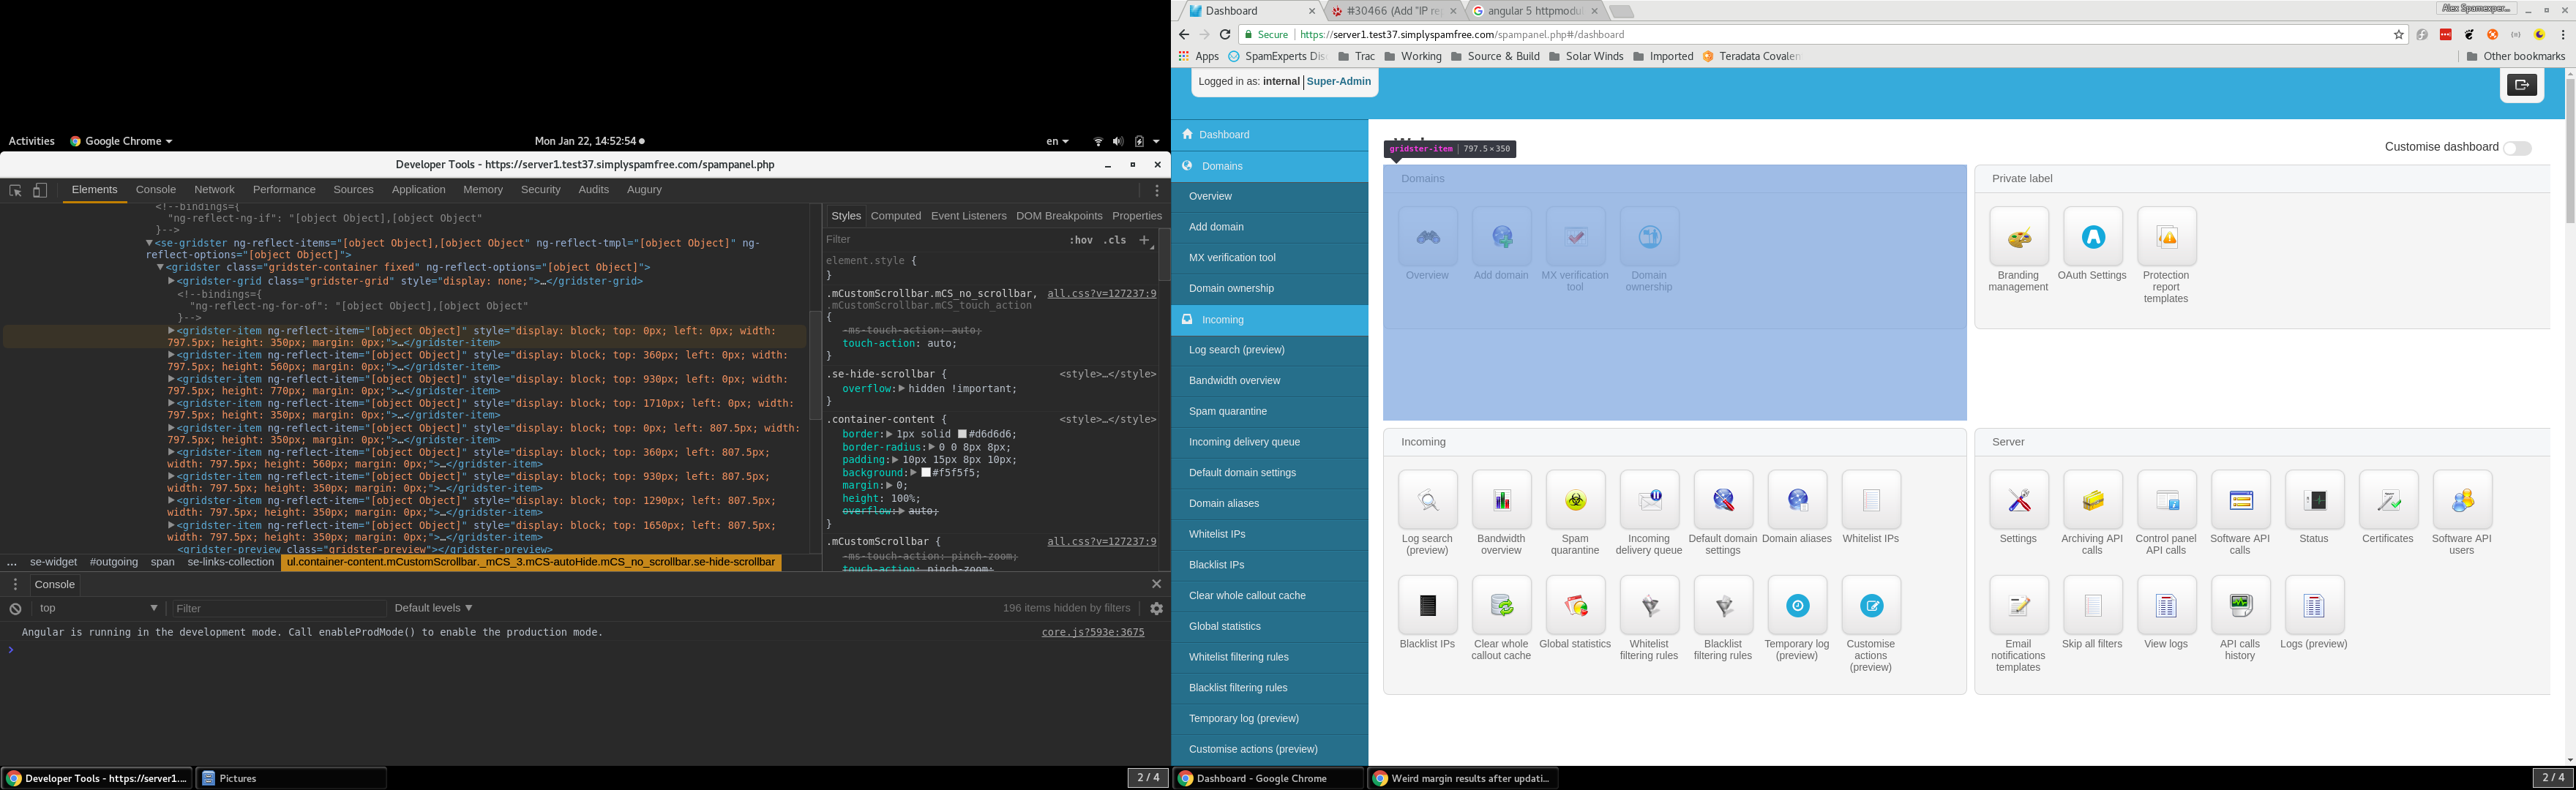This screenshot has height=790, width=2576.
Task: Open the Computed styles tab
Action: 895,216
